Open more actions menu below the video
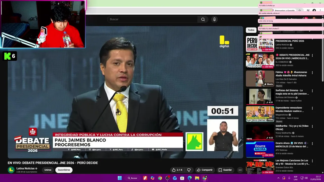This screenshot has width=324, height=182. click(240, 170)
